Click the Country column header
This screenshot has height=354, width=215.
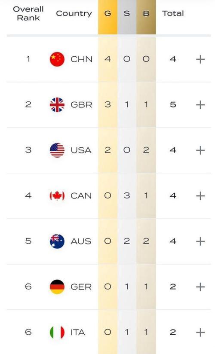[74, 14]
